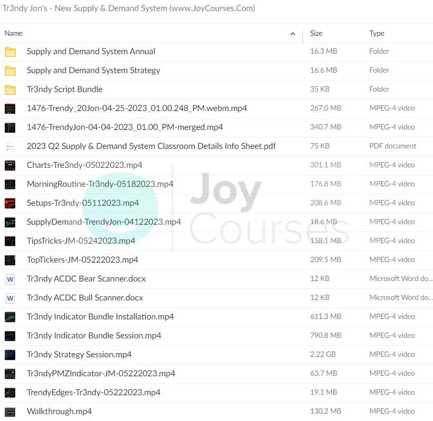Image resolution: width=433 pixels, height=421 pixels.
Task: Click thumbnail icon of Tr3ndyPMZIndicator-JM-05222023.mp4
Action: pyautogui.click(x=10, y=374)
